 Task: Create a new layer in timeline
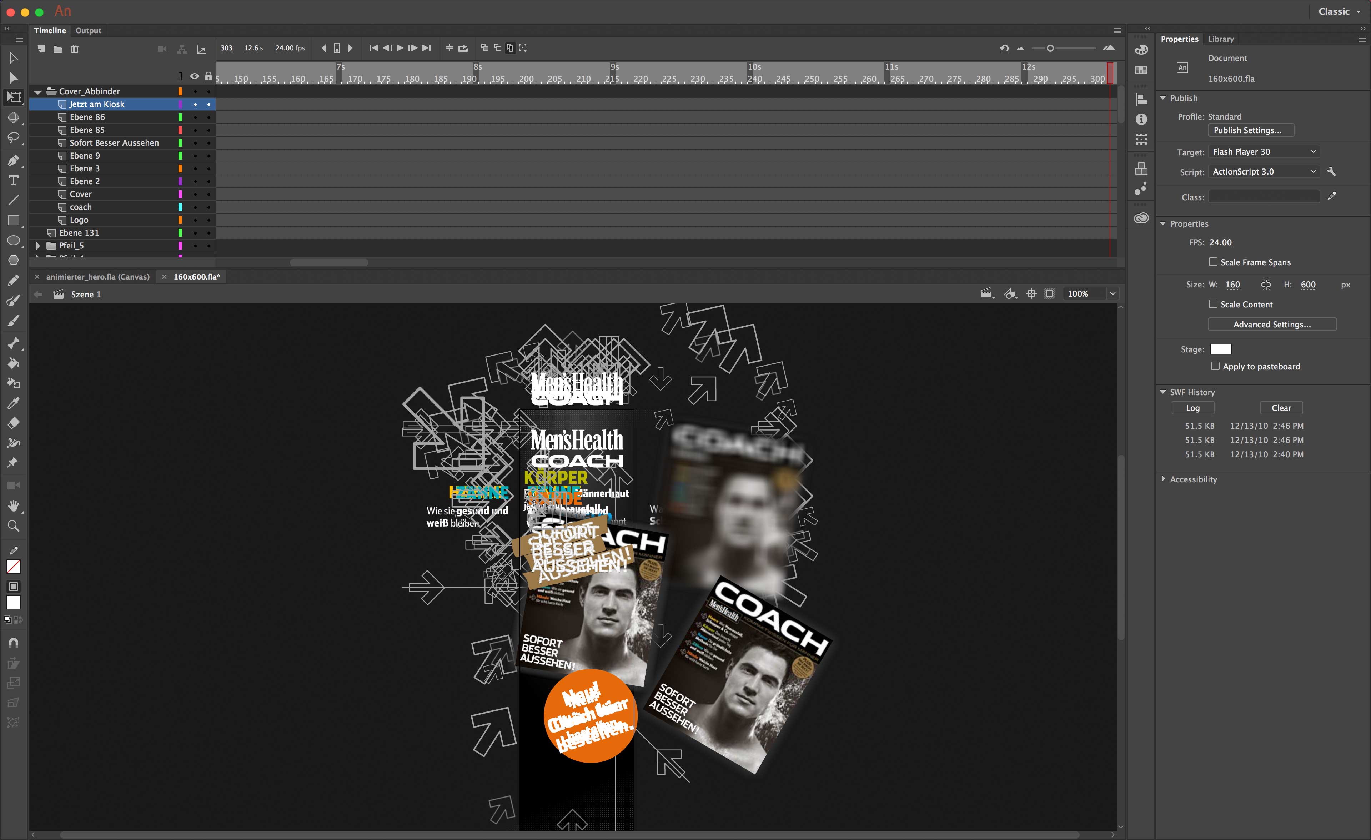(x=42, y=49)
